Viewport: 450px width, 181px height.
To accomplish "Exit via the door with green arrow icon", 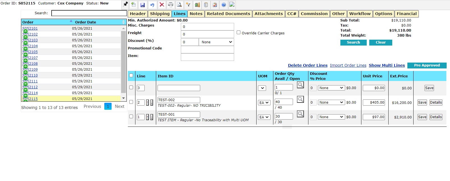I will click(x=197, y=5).
